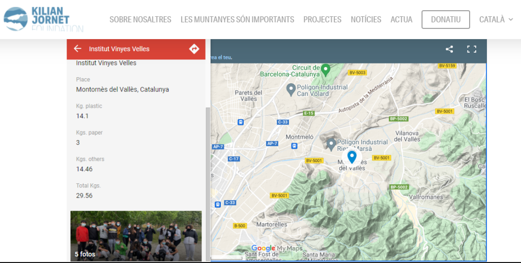The width and height of the screenshot is (521, 263).
Task: Open the Kilian Jornet Foundation logo homepage
Action: click(x=43, y=19)
